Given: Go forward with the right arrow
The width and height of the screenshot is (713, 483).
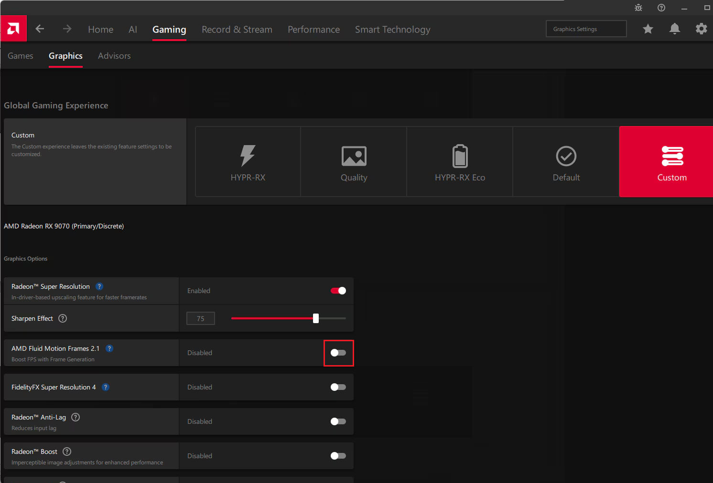Looking at the screenshot, I should click(x=67, y=29).
